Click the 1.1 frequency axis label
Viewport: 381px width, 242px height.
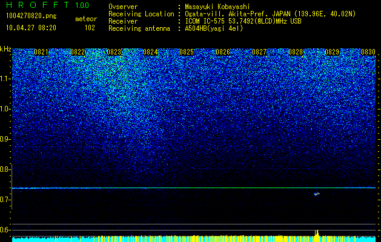click(5, 79)
